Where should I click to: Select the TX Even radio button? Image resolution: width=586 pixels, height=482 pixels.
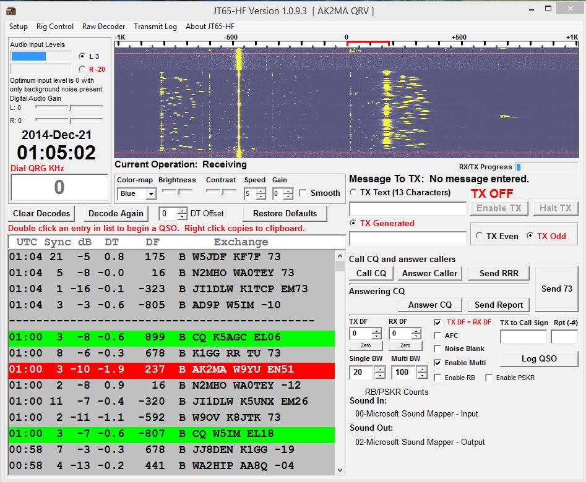479,235
